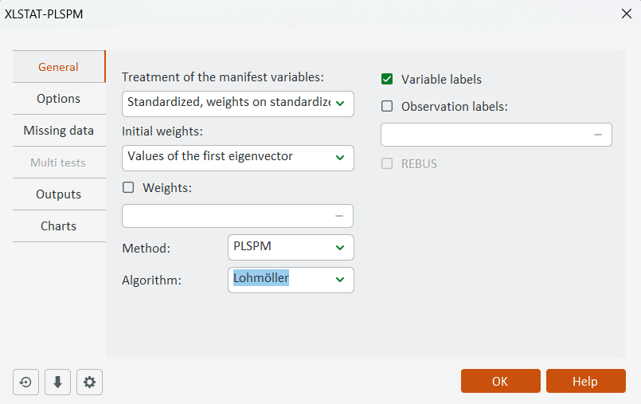Open the Missing data tab
Viewport: 641px width, 404px height.
58,131
